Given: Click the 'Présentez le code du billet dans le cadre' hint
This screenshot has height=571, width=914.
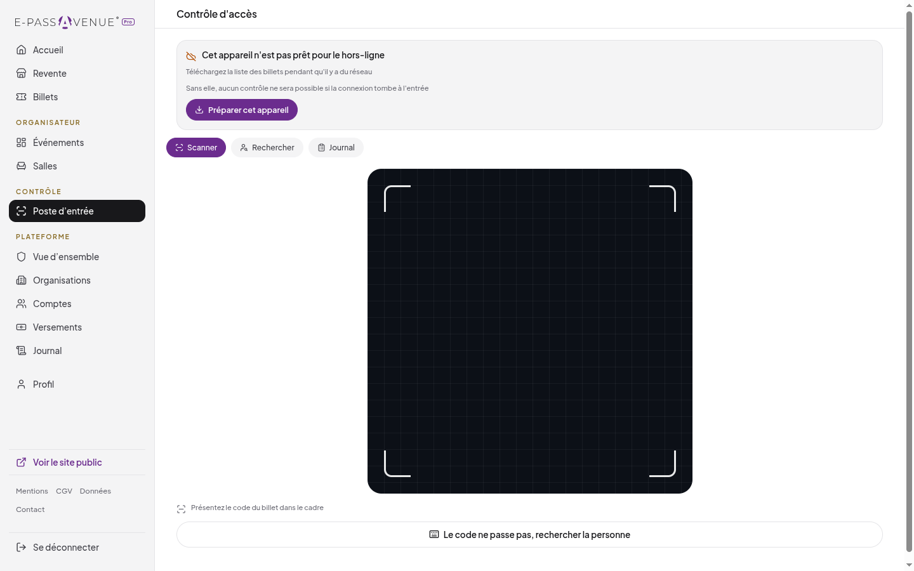Looking at the screenshot, I should (257, 508).
